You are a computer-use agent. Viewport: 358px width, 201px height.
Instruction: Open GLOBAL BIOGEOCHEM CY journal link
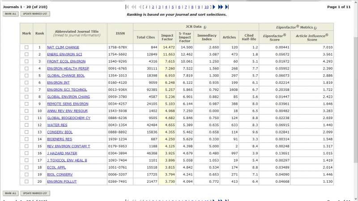[69, 118]
